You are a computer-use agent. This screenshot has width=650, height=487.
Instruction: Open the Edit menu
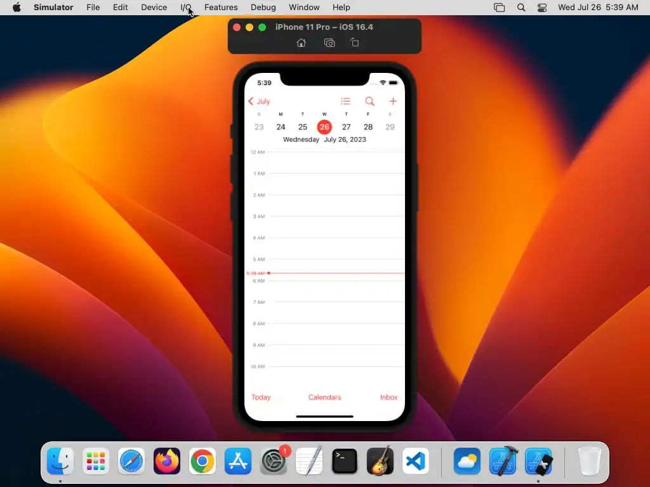tap(120, 8)
